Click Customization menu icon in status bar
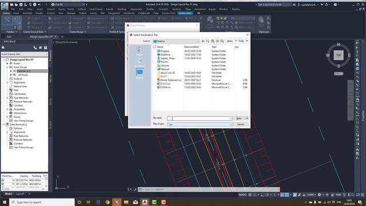 click(363, 195)
